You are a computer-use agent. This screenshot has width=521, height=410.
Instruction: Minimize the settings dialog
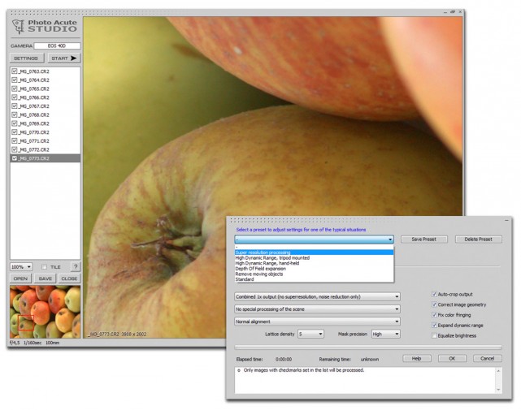coord(506,220)
